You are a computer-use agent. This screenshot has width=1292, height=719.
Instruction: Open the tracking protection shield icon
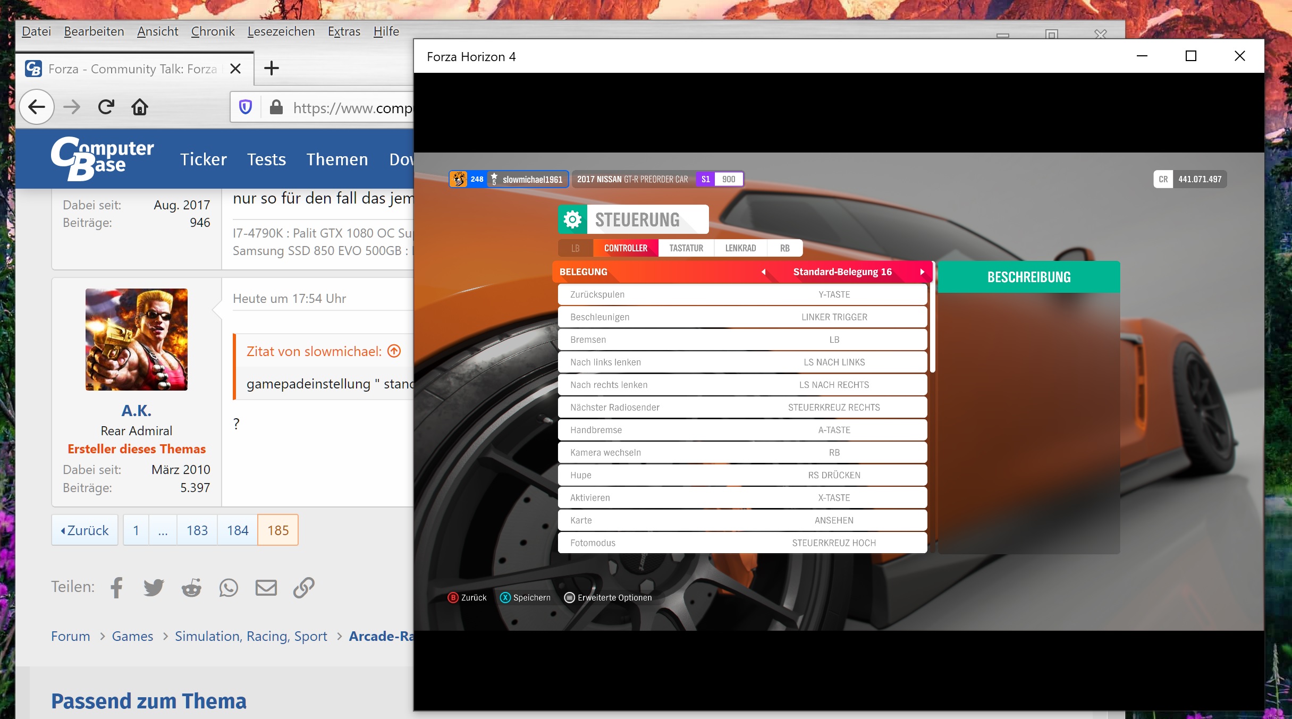click(x=246, y=107)
